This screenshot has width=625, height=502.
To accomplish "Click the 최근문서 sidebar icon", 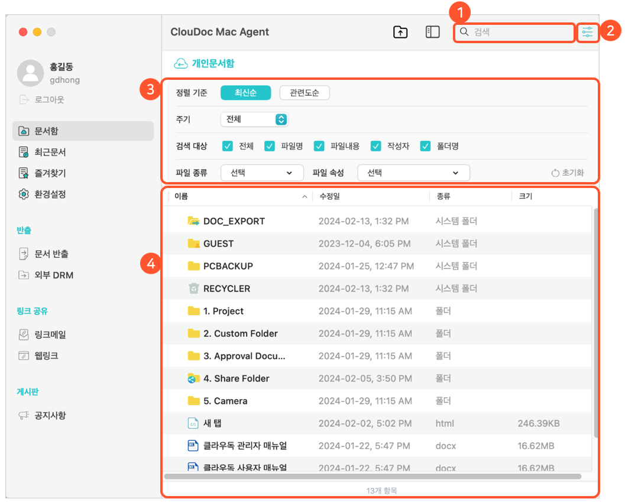I will 24,152.
